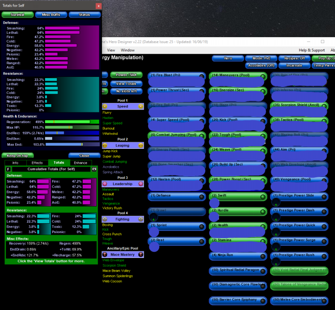The width and height of the screenshot is (335, 310).
Task: Toggle Accolades (Off) button
Action: point(261,65)
